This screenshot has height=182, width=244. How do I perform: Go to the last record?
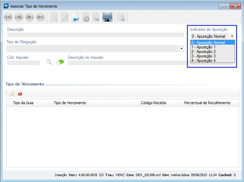click(40, 17)
